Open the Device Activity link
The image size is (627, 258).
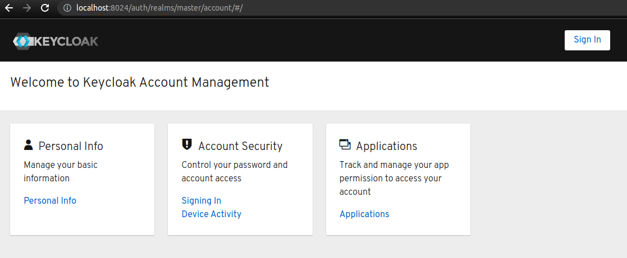coord(212,214)
